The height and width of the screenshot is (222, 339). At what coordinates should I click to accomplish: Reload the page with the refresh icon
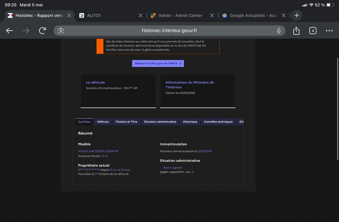[x=42, y=31]
